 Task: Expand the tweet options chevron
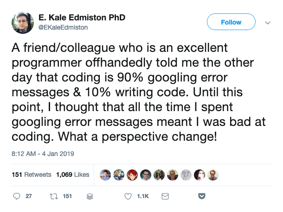[267, 23]
